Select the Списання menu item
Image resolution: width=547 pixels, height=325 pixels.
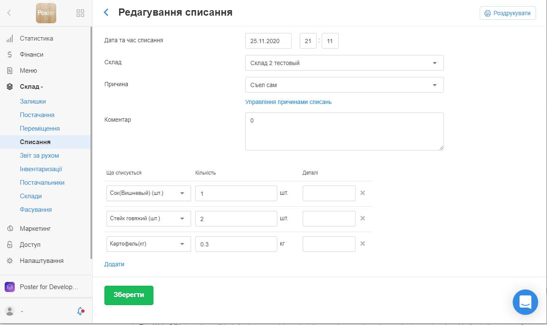coord(45,142)
